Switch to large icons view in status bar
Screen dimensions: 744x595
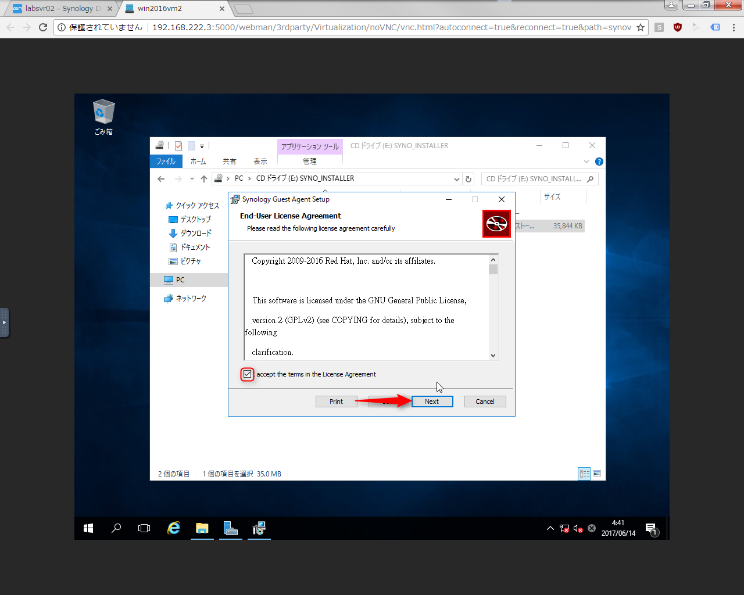[597, 474]
